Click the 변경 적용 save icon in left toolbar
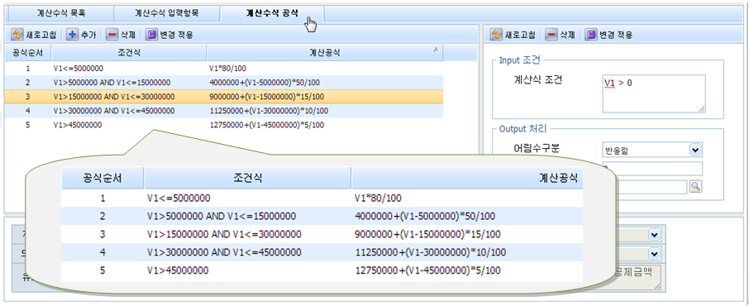The image size is (749, 306). pyautogui.click(x=151, y=35)
